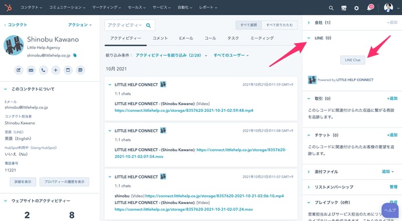Open the settings gear icon

coord(356,8)
